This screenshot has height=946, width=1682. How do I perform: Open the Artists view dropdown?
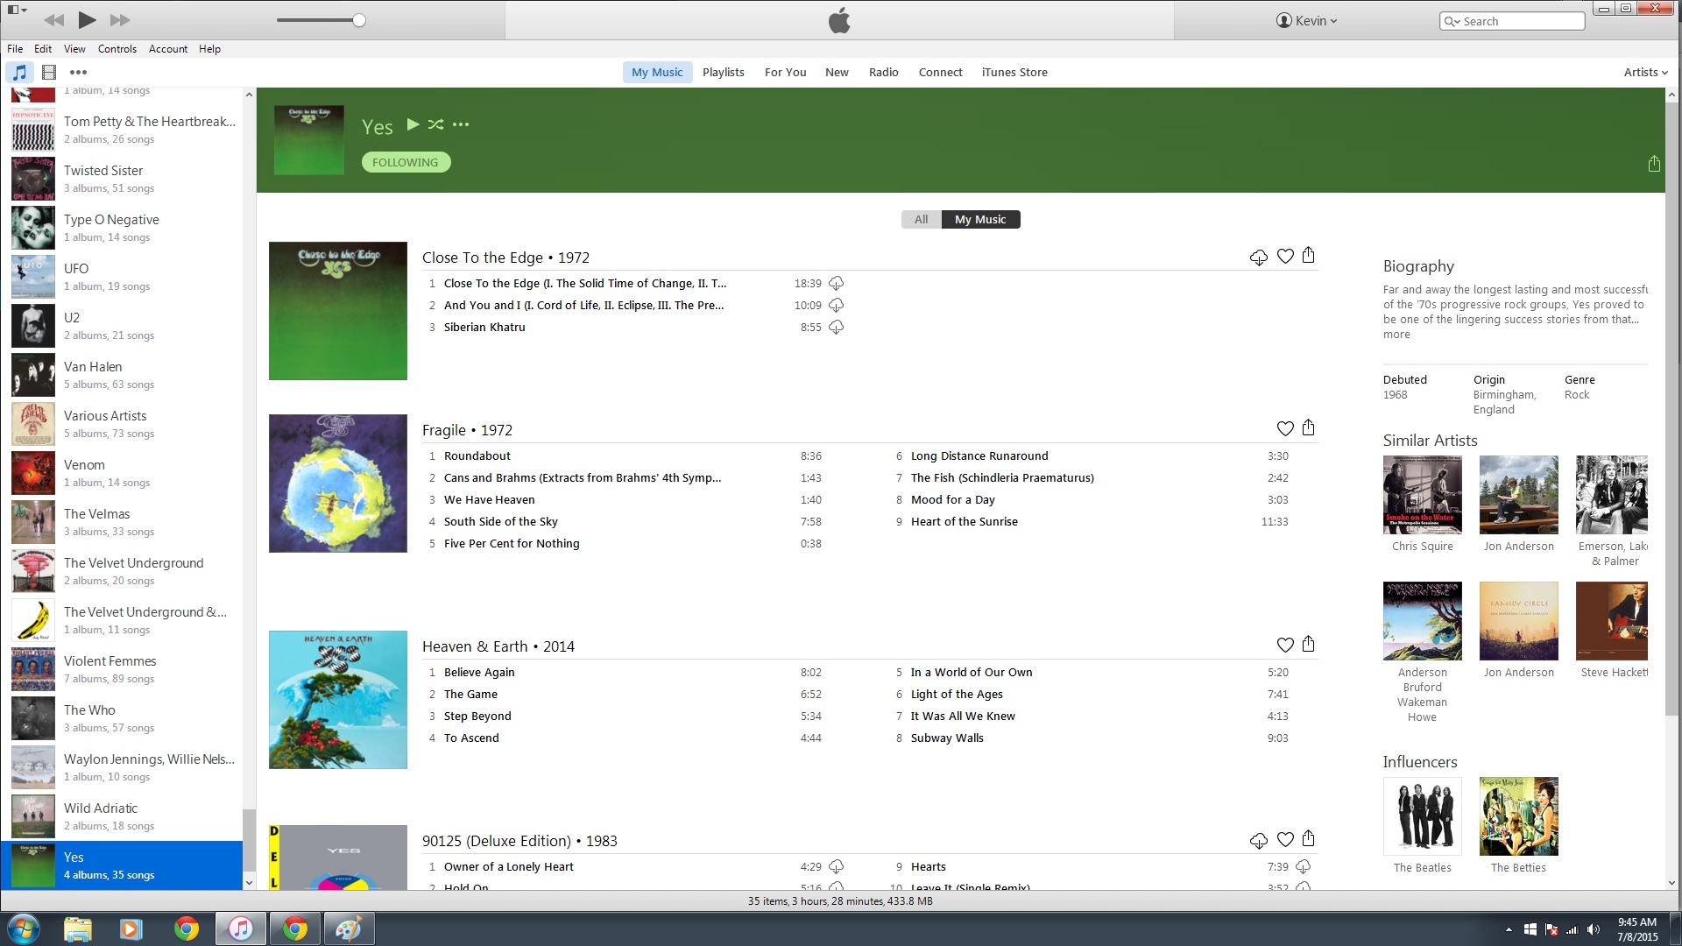[x=1645, y=73]
